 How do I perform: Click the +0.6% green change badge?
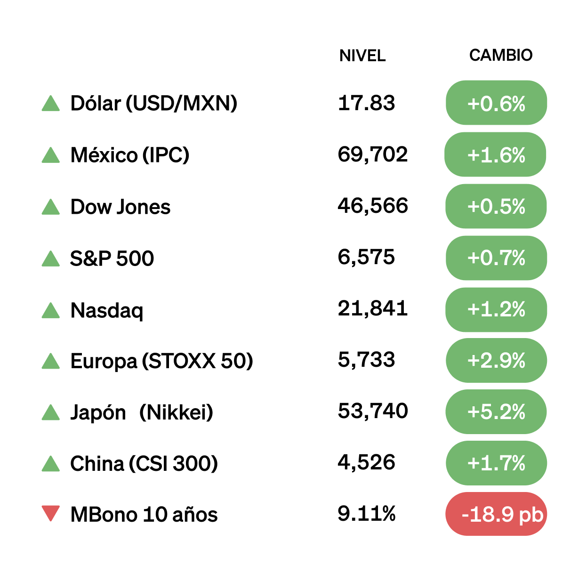pyautogui.click(x=496, y=103)
